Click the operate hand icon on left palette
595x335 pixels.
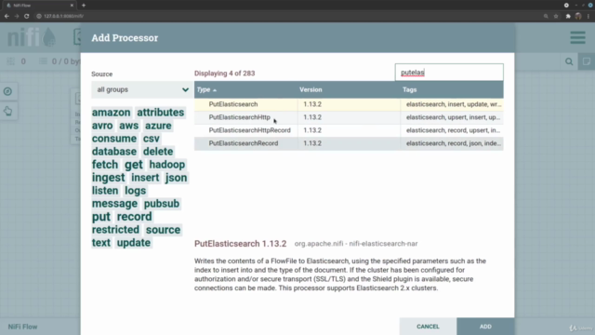[8, 111]
